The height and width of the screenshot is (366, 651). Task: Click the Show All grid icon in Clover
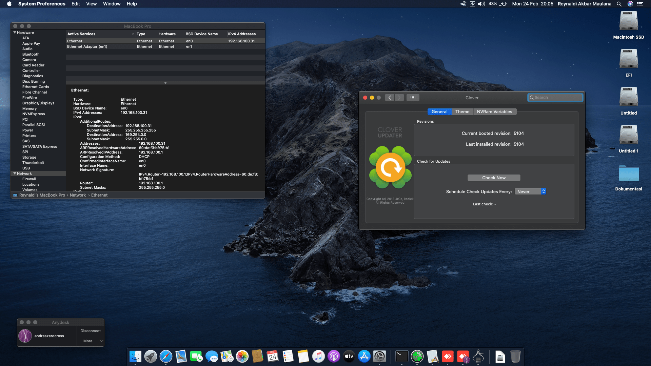pos(413,98)
